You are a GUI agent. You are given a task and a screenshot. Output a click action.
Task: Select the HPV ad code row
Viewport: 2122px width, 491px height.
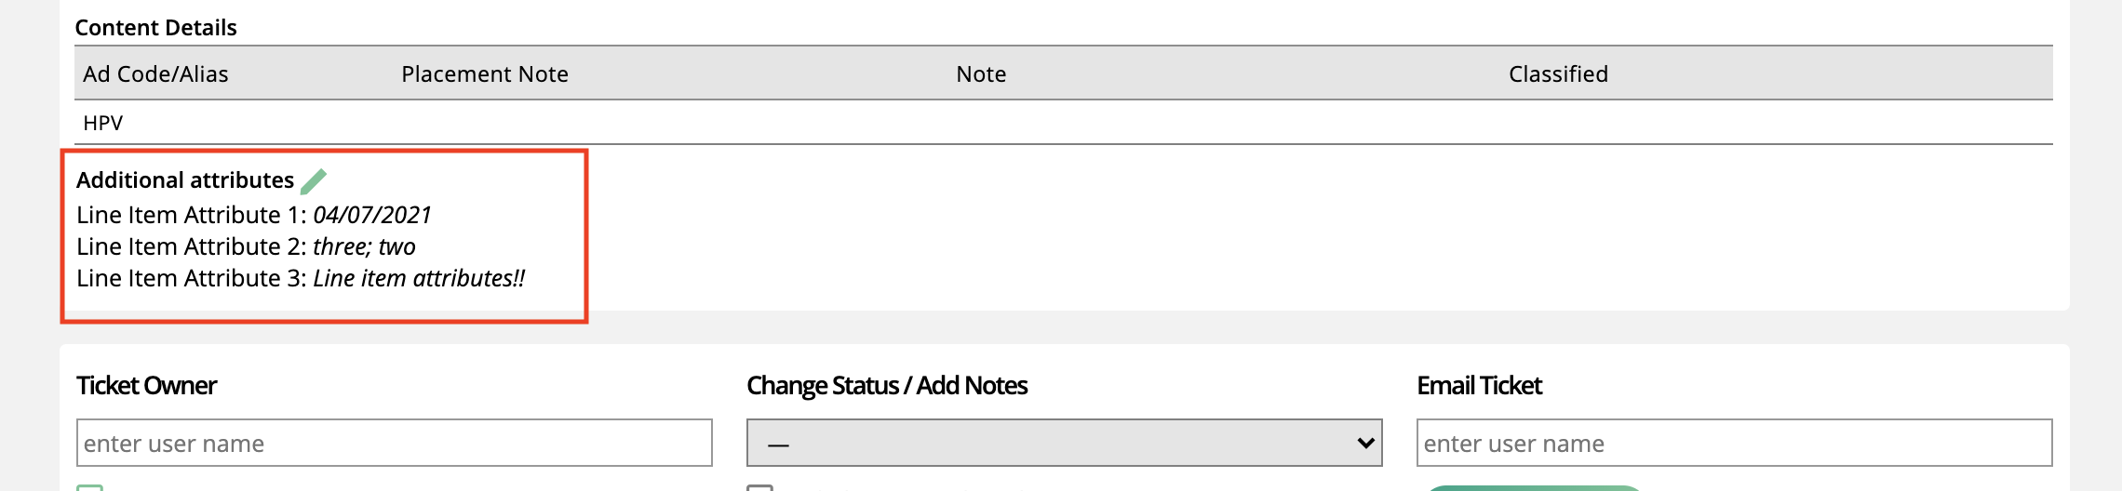pyautogui.click(x=1063, y=123)
